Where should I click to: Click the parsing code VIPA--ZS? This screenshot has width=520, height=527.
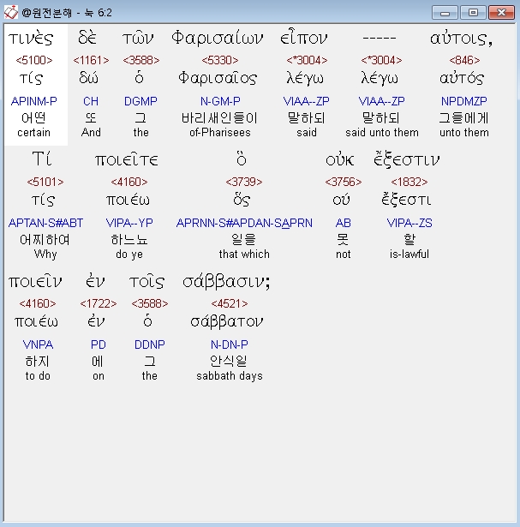[x=409, y=223]
